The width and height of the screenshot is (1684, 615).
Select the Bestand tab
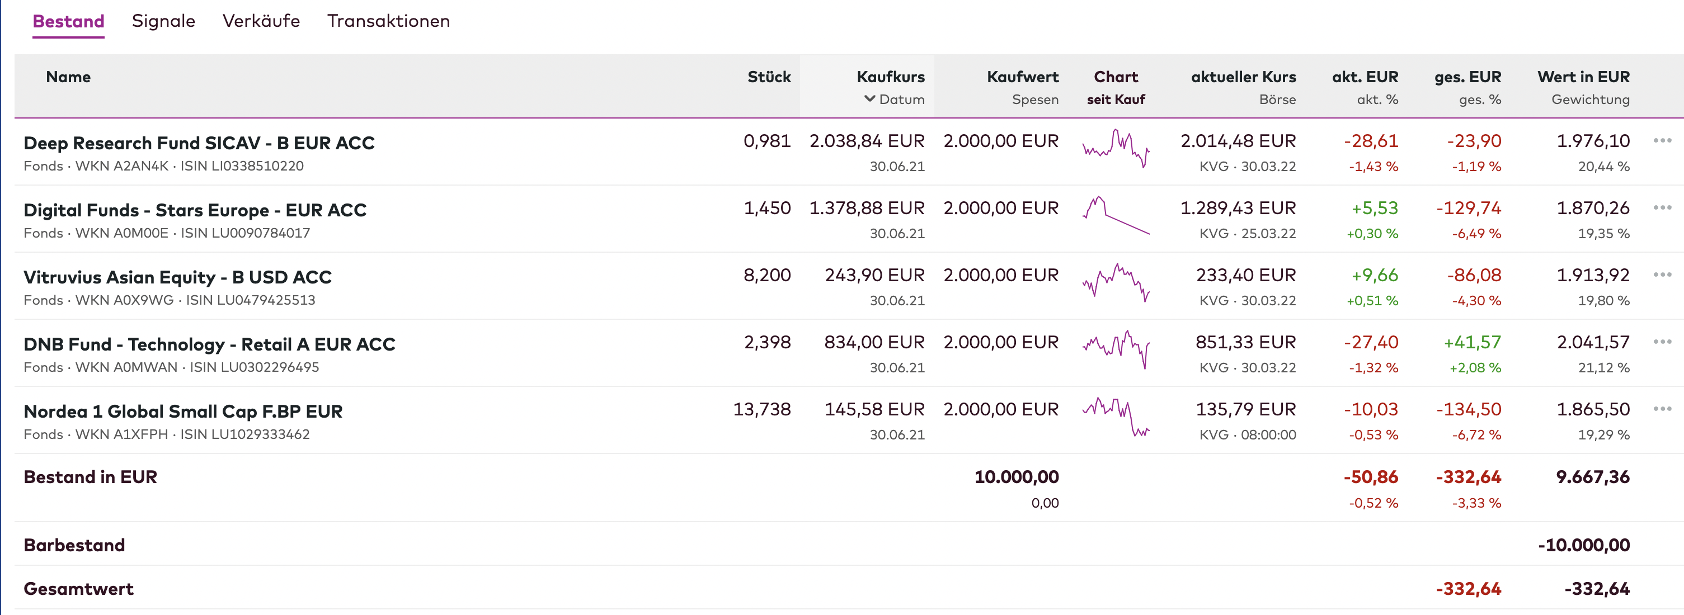[x=69, y=21]
